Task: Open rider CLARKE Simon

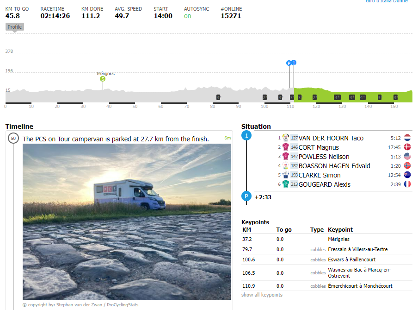Action: pos(320,175)
